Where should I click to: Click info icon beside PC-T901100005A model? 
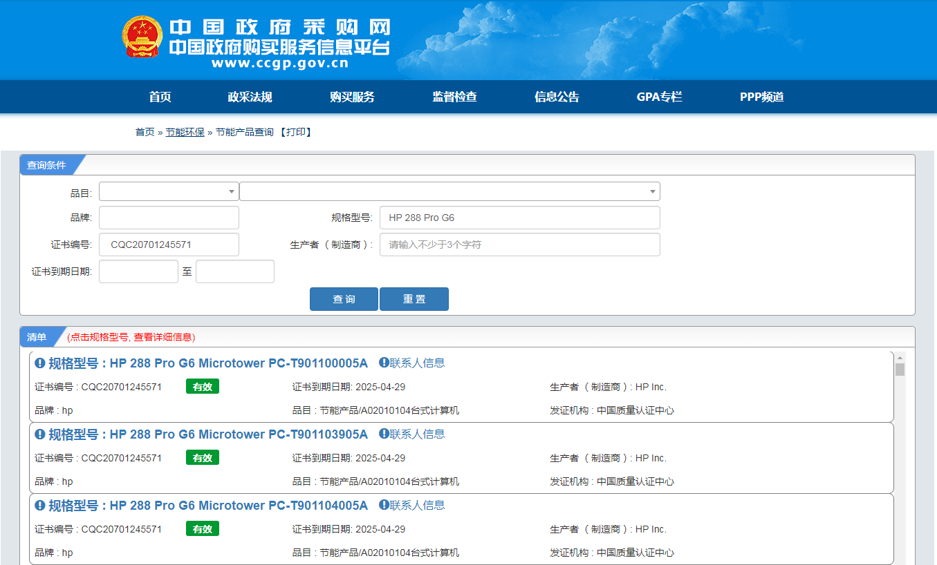(40, 363)
